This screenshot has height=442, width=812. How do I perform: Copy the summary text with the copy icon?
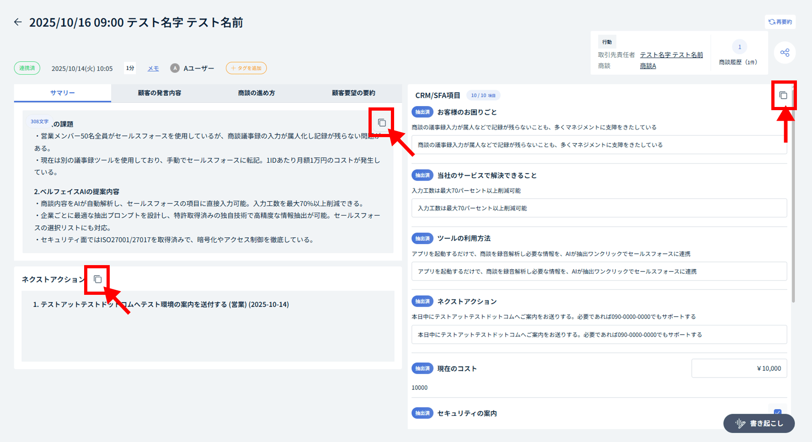coord(382,122)
